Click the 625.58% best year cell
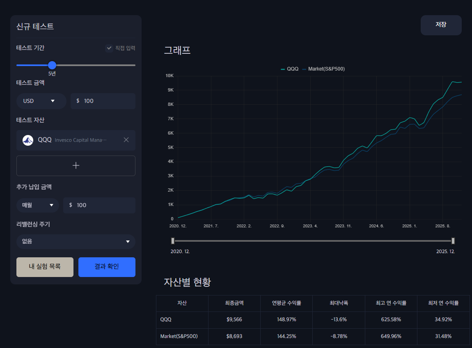Screen dimensions: 472x348 point(391,320)
